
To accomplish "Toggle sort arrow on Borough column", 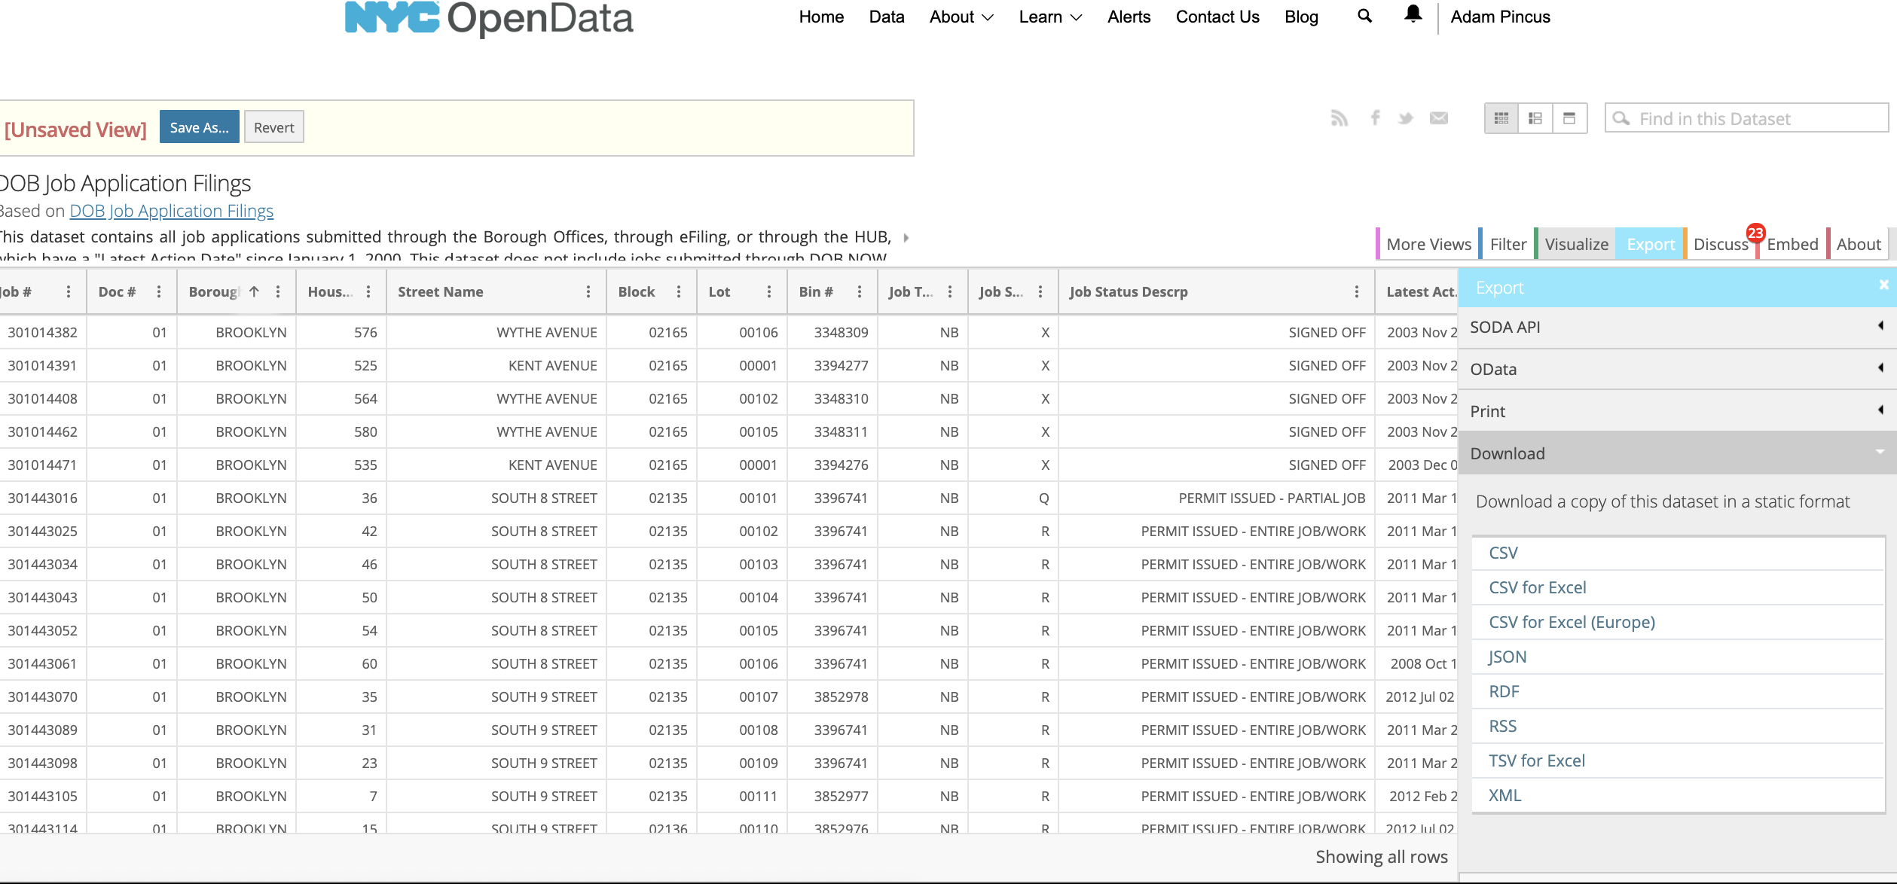I will [255, 292].
